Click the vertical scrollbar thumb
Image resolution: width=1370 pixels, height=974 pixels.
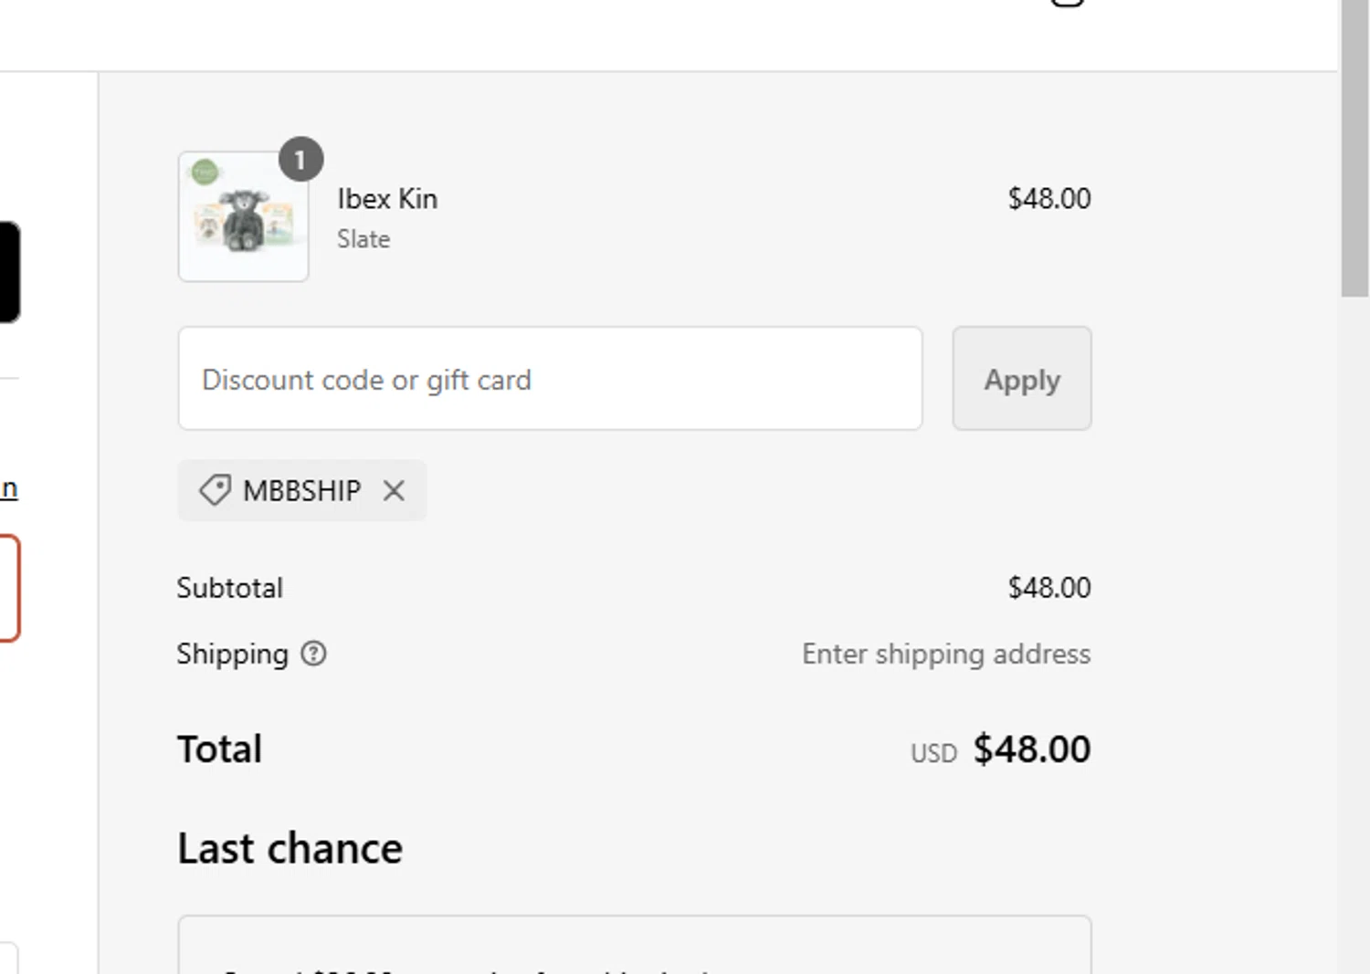[1354, 146]
